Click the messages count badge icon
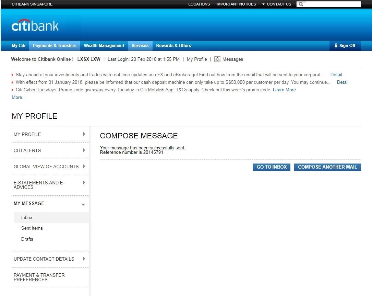 (x=217, y=59)
